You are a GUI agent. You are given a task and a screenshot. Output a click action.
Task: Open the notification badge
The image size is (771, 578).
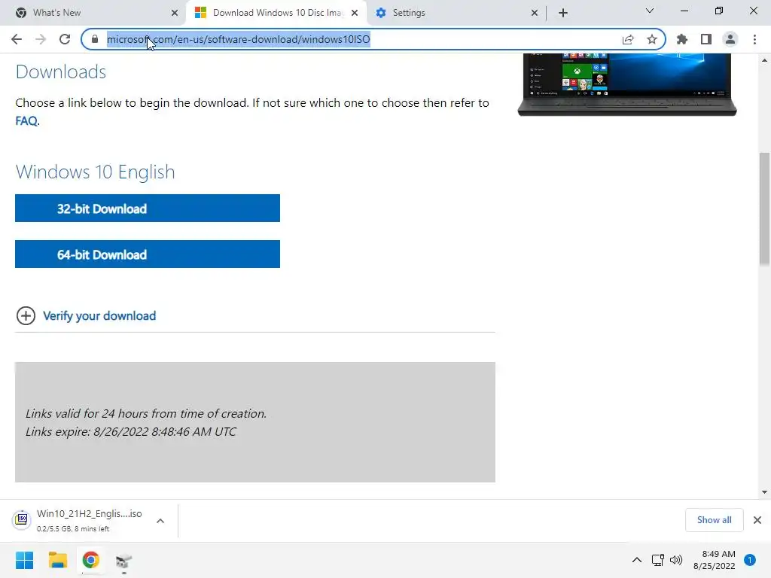click(749, 560)
